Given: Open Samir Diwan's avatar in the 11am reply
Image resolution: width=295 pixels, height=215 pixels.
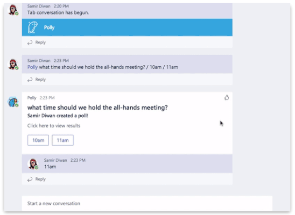Looking at the screenshot, I should pos(33,164).
